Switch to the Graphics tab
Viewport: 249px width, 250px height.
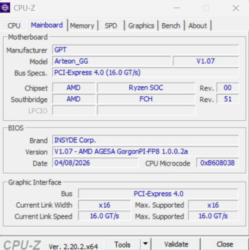(141, 26)
